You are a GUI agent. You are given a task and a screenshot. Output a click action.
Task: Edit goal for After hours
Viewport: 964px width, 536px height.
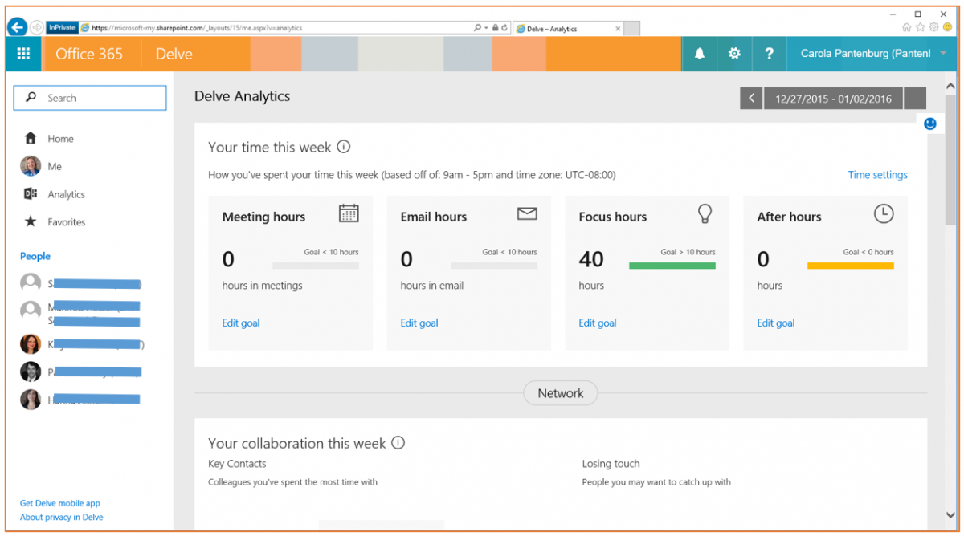click(776, 323)
